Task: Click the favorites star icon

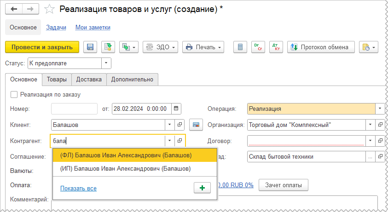Action: [51, 9]
